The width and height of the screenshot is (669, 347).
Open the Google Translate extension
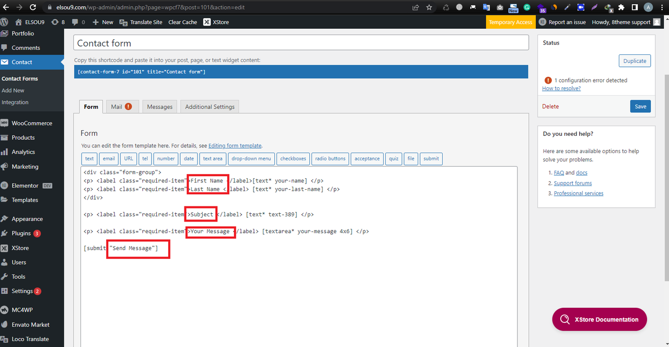tap(487, 7)
